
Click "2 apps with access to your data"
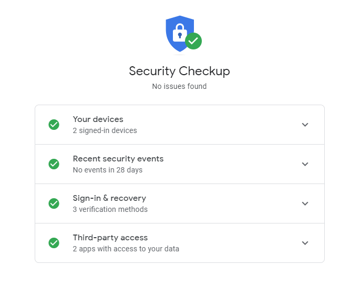pyautogui.click(x=126, y=249)
